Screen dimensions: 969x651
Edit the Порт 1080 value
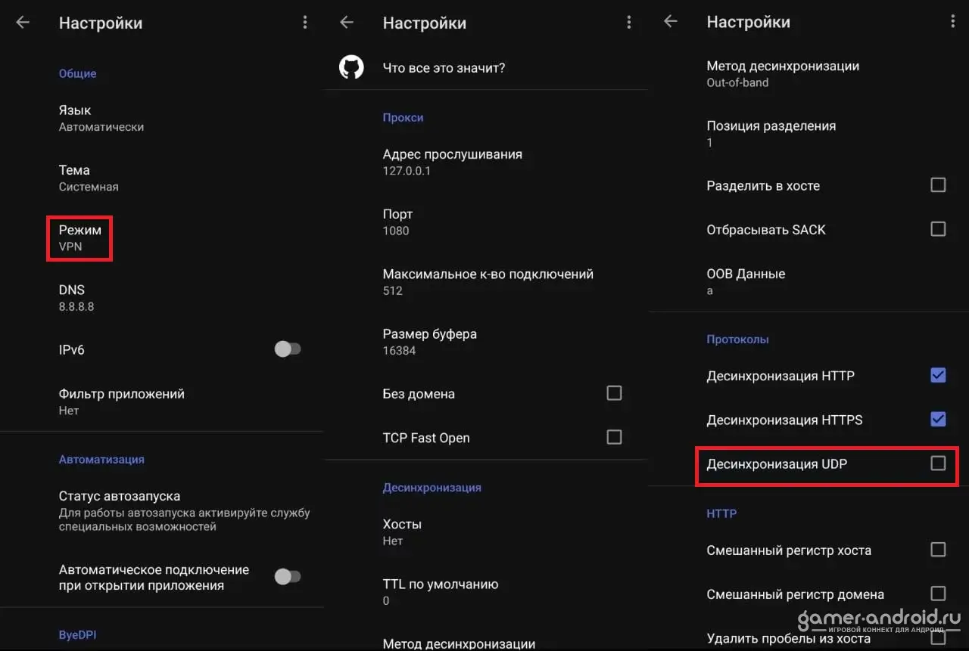(x=397, y=222)
